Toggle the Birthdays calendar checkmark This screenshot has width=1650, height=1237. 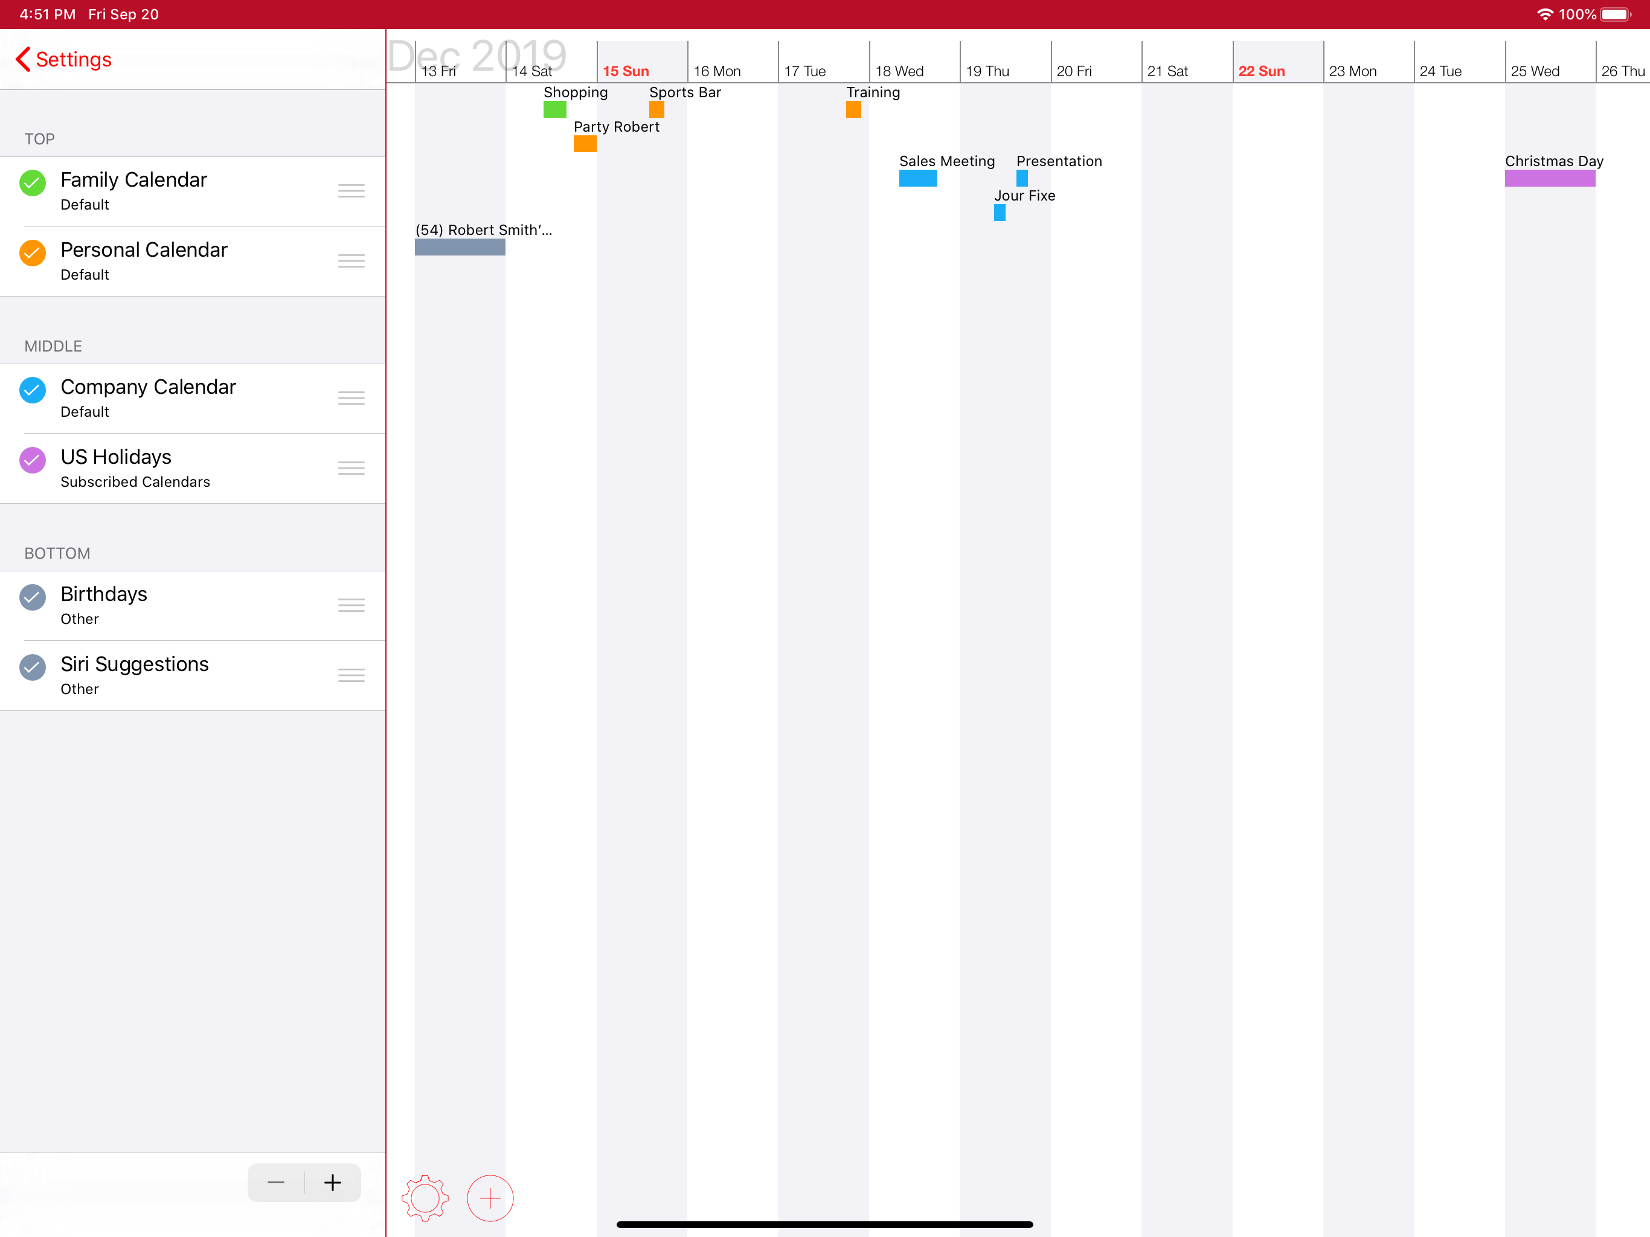pos(32,597)
